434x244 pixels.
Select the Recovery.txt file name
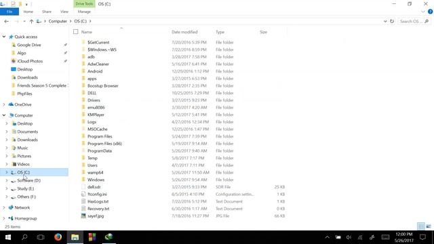(98, 209)
